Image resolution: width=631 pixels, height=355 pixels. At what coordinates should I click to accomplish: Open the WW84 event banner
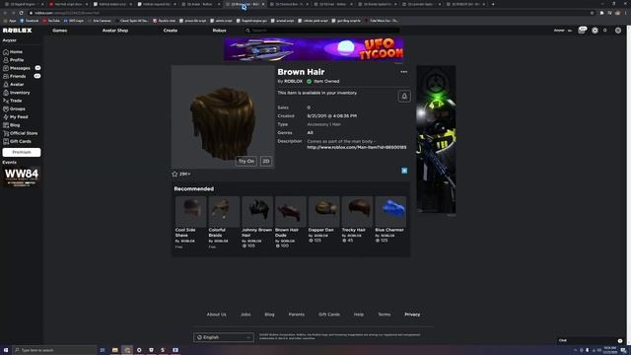[22, 177]
